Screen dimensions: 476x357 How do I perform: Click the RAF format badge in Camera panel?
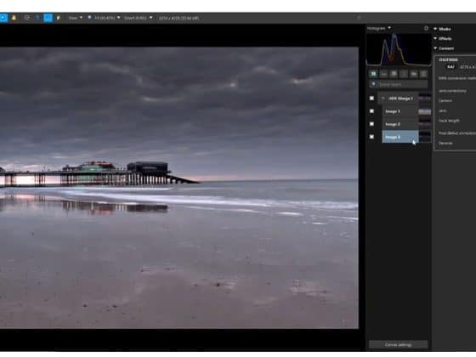450,67
